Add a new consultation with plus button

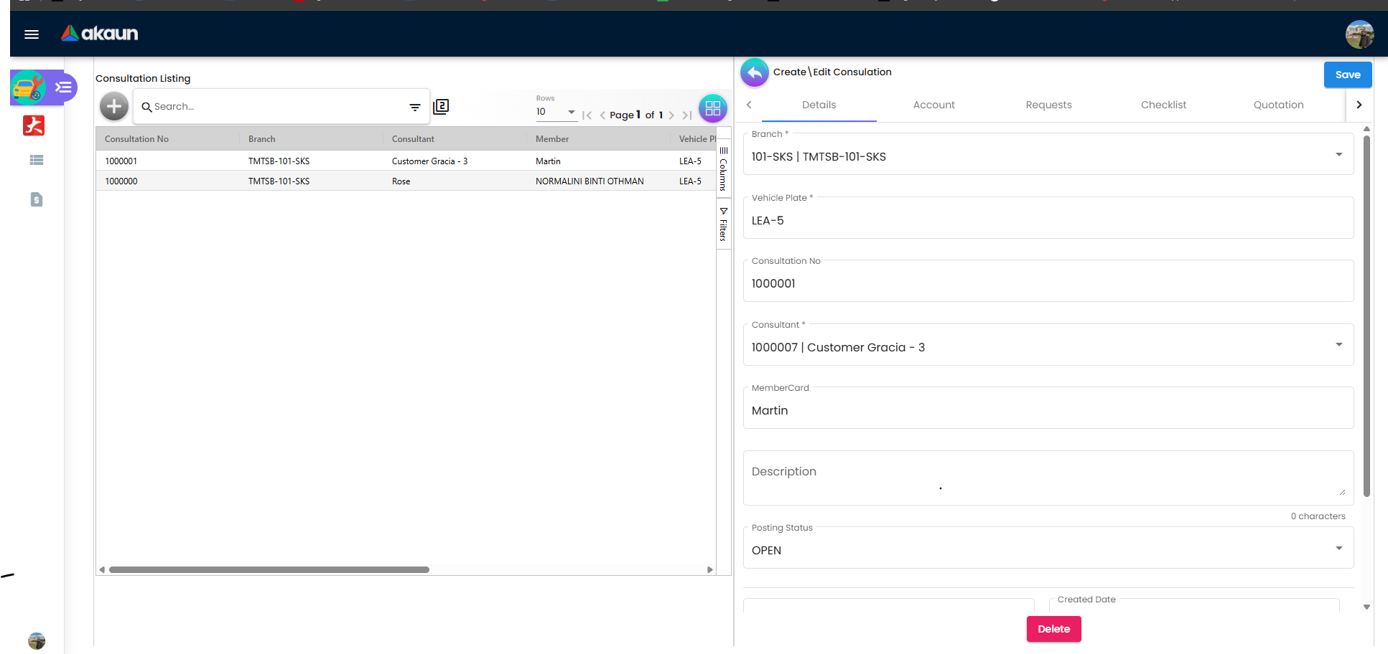(x=113, y=107)
